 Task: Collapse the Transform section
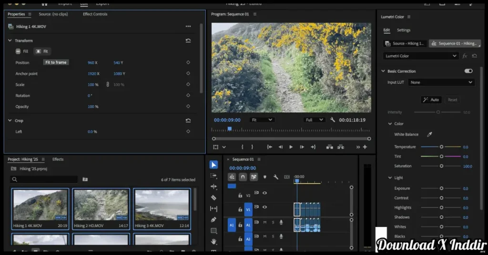(10, 40)
